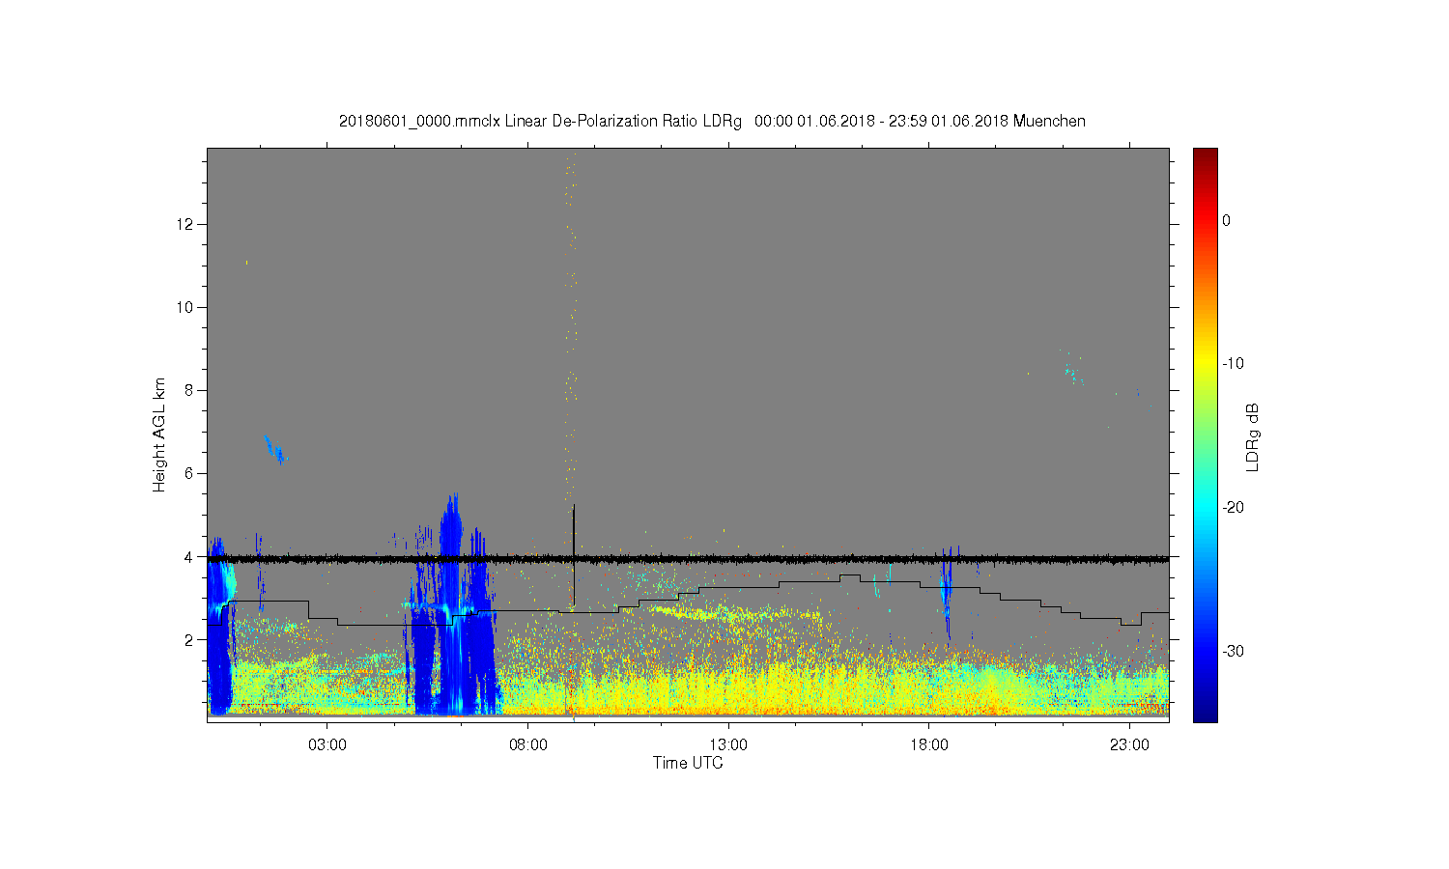Screen dimensions: 1449x869
Task: Click the colorbar value label -30
Action: 1233,652
